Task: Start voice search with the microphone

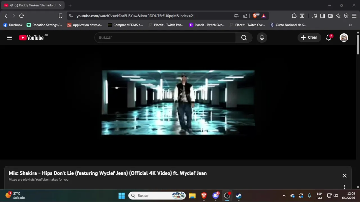Action: (x=262, y=38)
